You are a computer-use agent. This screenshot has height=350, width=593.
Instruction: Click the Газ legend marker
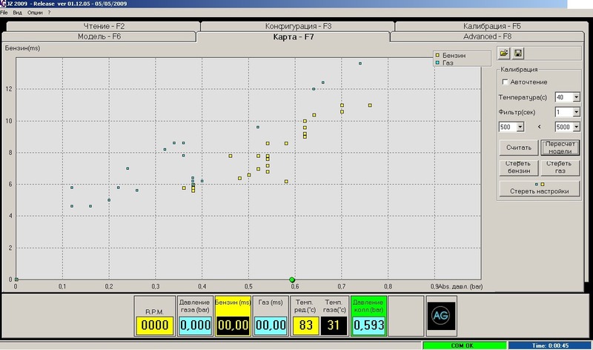[438, 63]
